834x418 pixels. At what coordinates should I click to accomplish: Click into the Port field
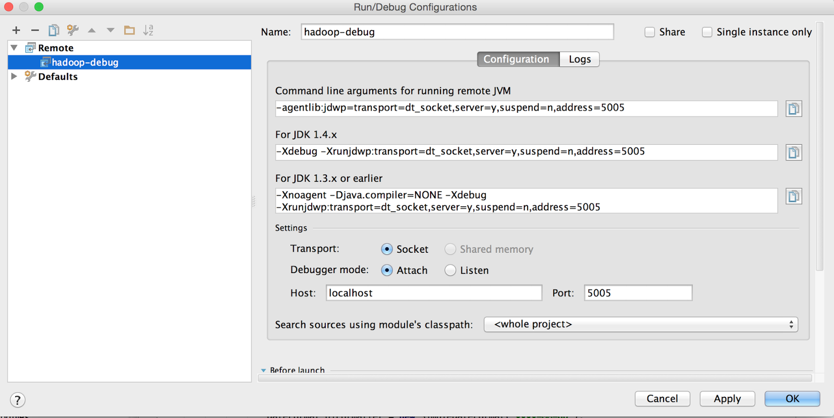(638, 293)
